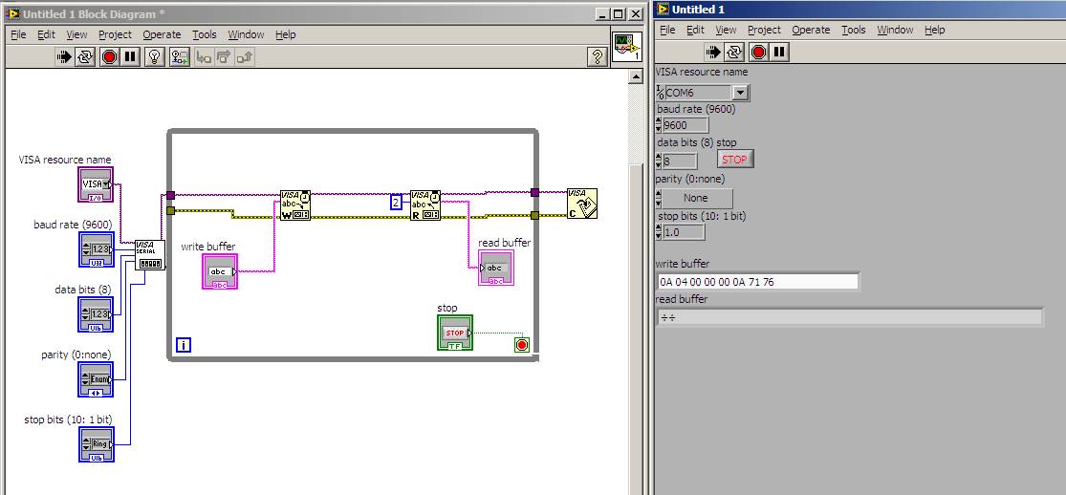Open the COM6 VISA resource dropdown
Image resolution: width=1066 pixels, height=495 pixels.
740,93
